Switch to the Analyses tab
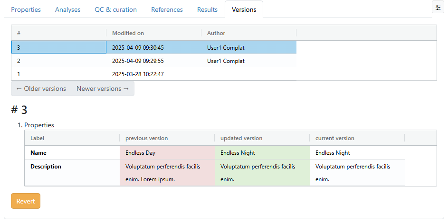This screenshot has height=221, width=448. 67,9
